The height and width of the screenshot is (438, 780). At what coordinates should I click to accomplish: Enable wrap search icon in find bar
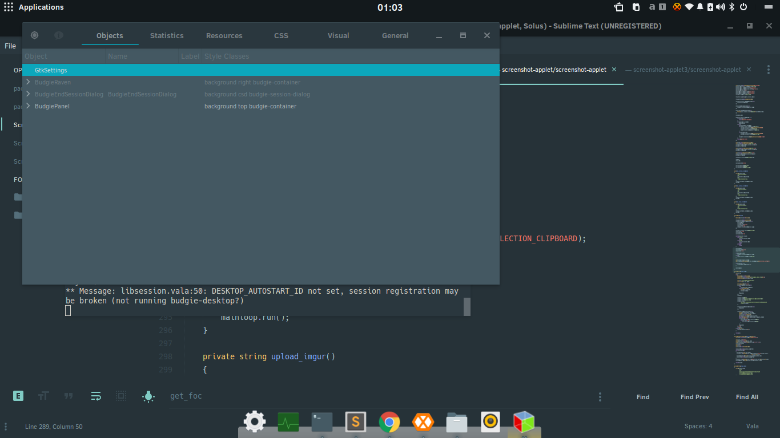pos(95,396)
